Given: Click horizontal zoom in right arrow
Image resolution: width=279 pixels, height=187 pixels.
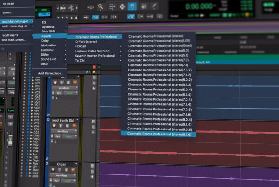Looking at the screenshot, I should tap(77, 8).
